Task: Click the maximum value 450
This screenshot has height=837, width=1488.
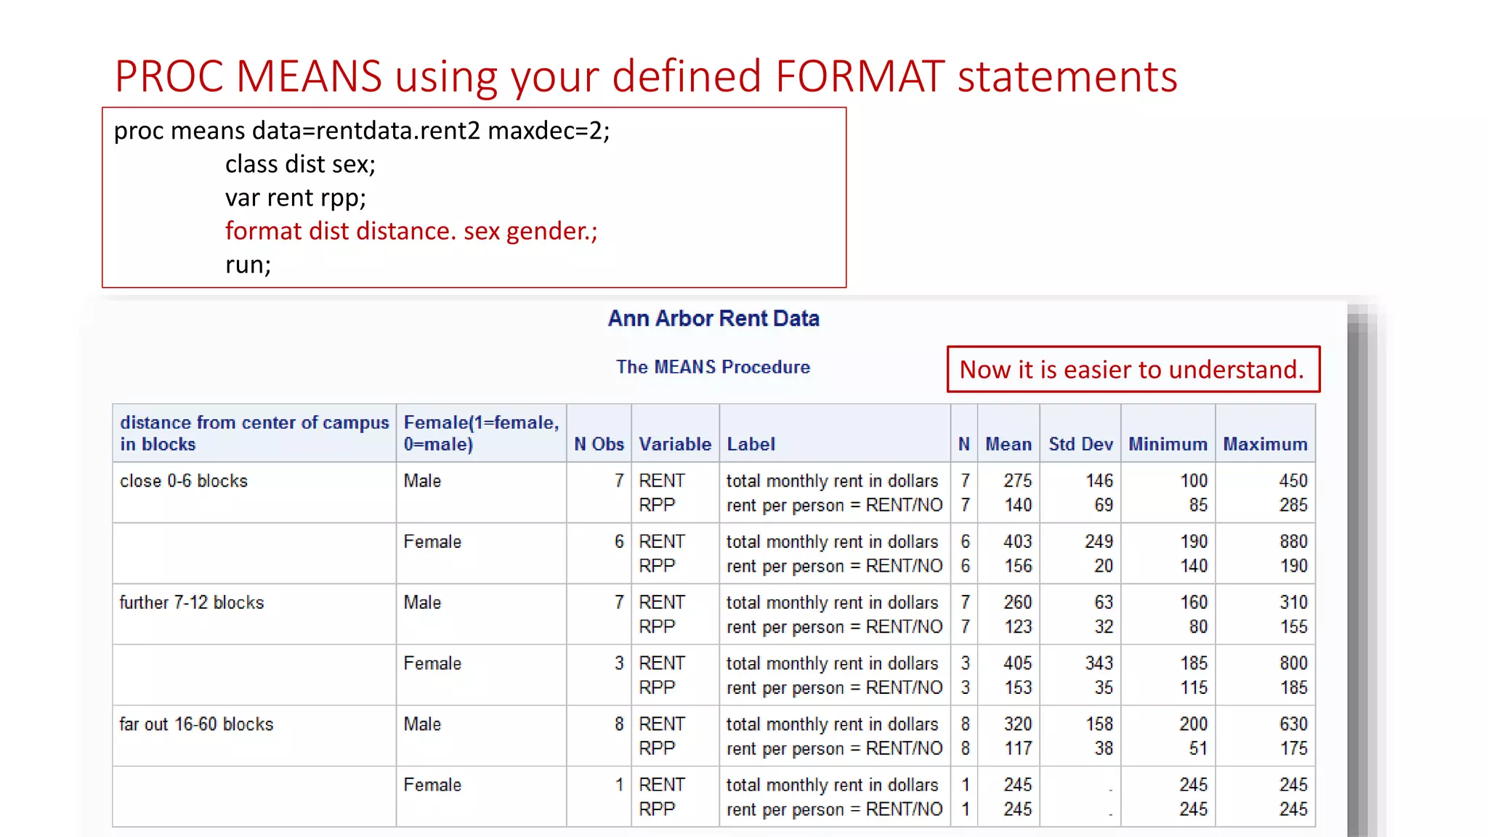Action: coord(1293,481)
